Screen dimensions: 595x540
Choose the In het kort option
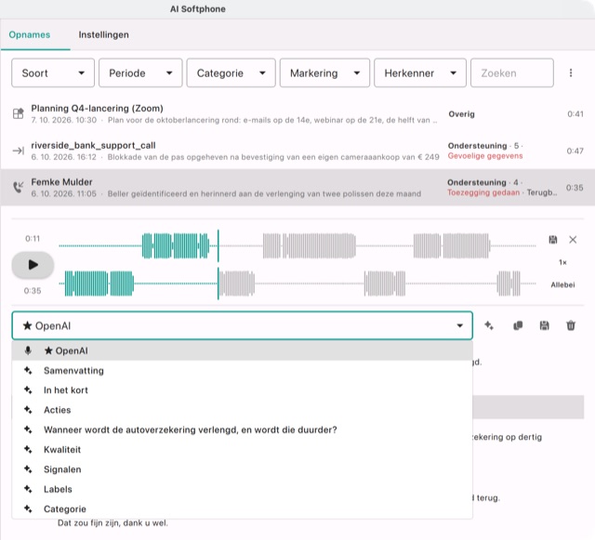coord(242,390)
